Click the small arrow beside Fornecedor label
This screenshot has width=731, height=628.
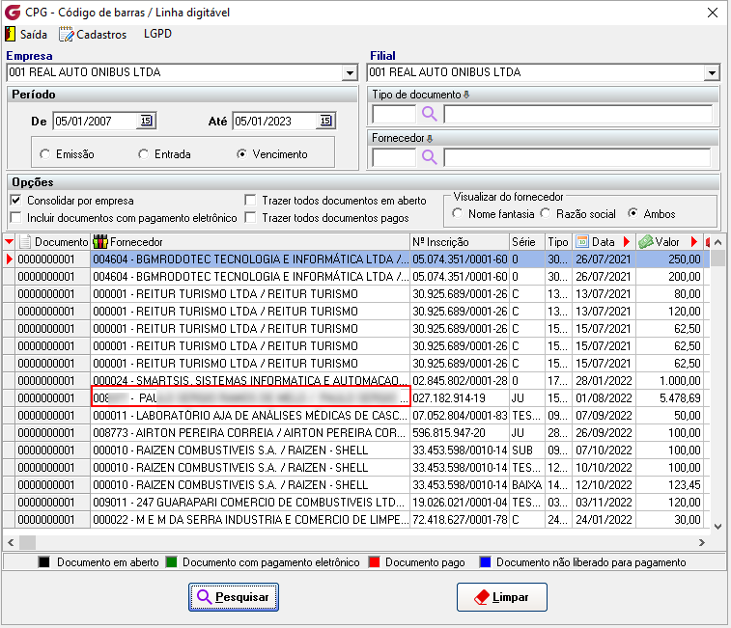click(430, 138)
